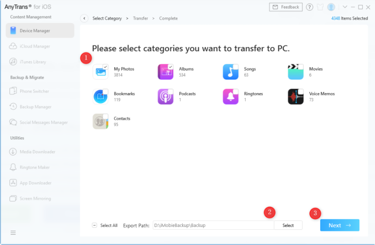Image resolution: width=375 pixels, height=245 pixels.
Task: Click the Bookmarks count 119
Action: tap(117, 100)
